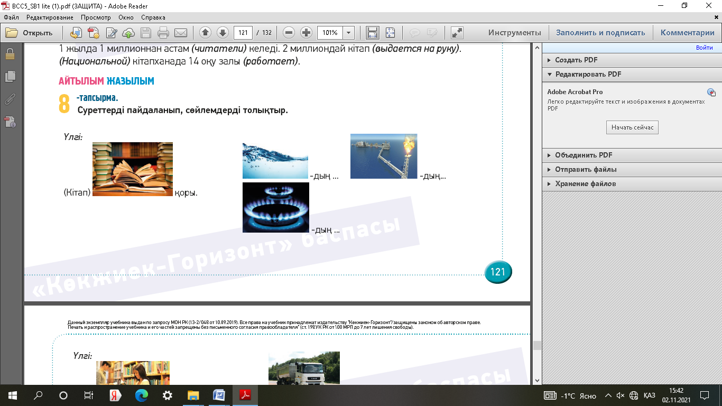Open the Windows Start menu

12,395
